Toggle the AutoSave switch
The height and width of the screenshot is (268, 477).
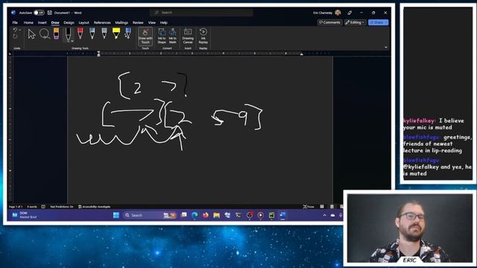click(x=39, y=13)
